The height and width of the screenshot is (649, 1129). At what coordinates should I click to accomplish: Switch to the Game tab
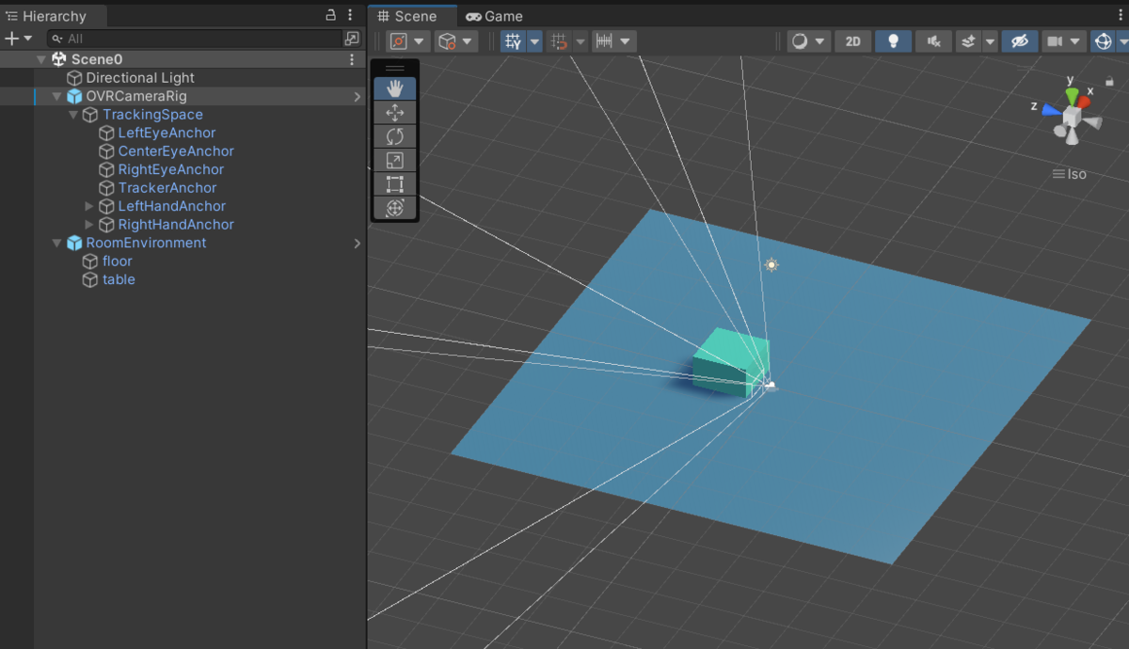[x=494, y=16]
